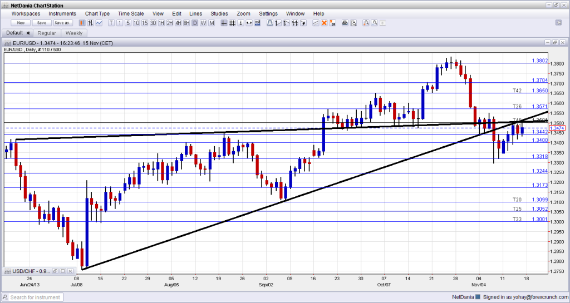Set time scale to 1 minute
This screenshot has height=303, width=570.
[120, 23]
